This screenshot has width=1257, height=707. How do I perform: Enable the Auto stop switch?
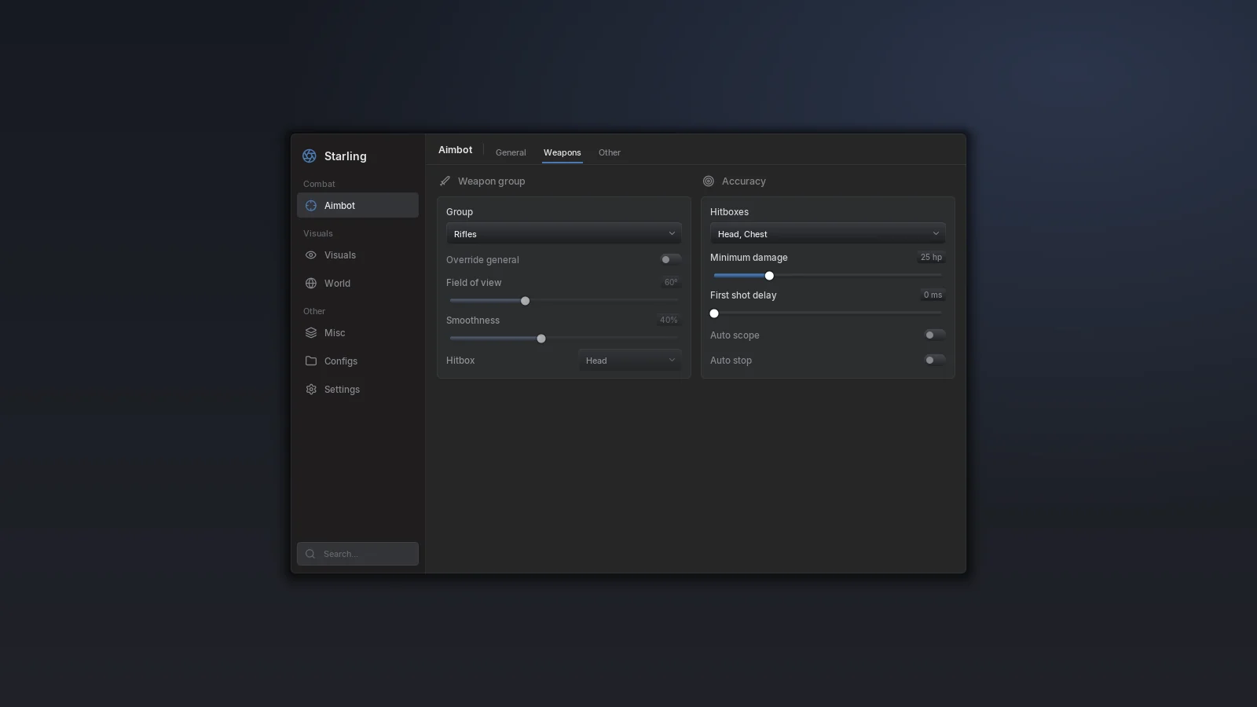coord(934,361)
